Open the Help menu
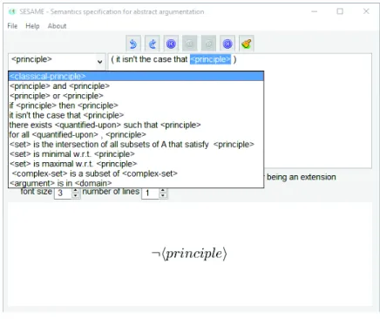This screenshot has width=380, height=319. coord(32,26)
